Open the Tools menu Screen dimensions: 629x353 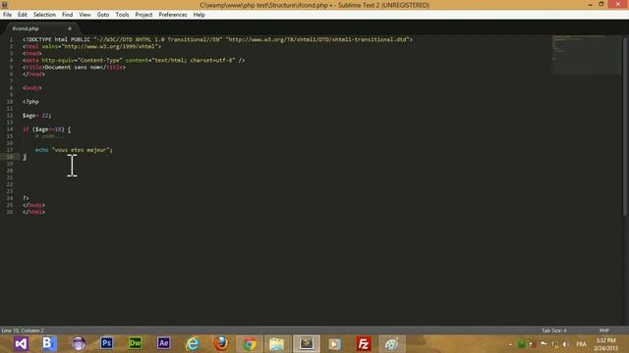(x=122, y=15)
